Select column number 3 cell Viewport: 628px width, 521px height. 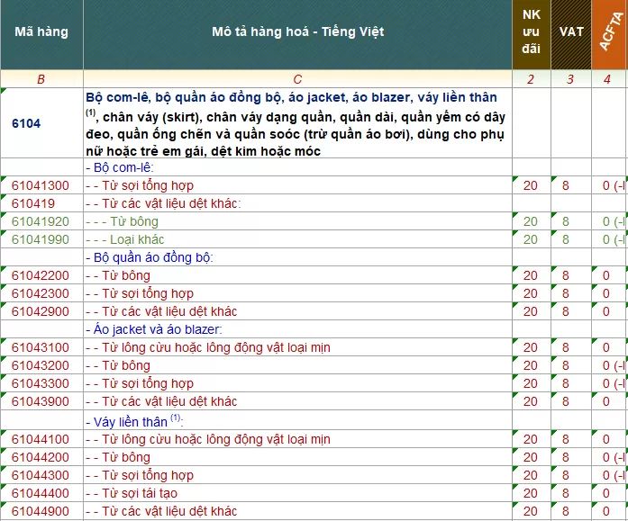(x=571, y=79)
